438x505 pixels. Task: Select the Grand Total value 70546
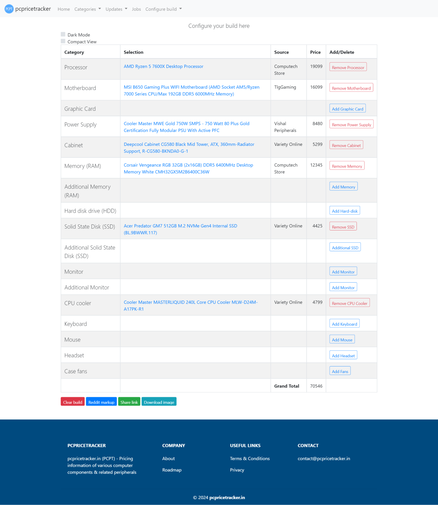pyautogui.click(x=316, y=386)
